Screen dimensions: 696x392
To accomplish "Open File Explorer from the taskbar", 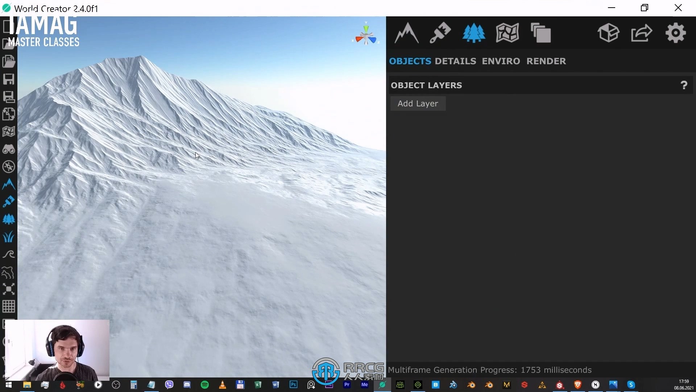I will tap(27, 385).
